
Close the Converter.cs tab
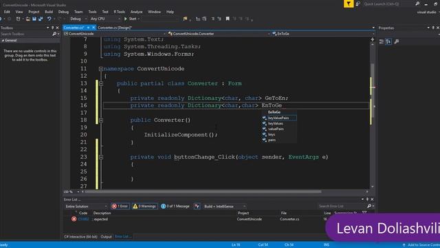click(93, 28)
